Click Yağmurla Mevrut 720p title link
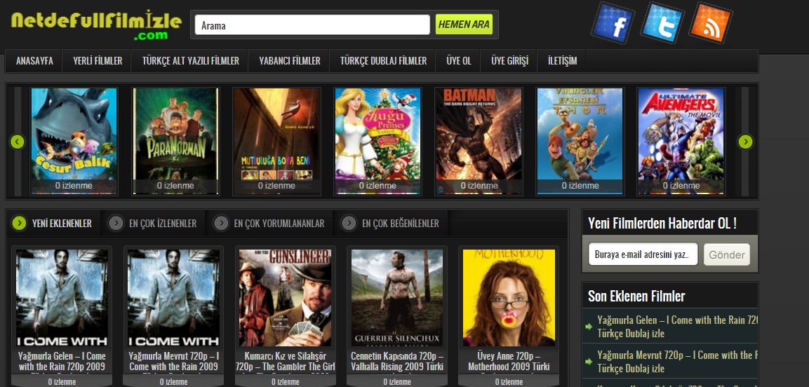Viewport: 809px width, 387px height. (x=173, y=361)
